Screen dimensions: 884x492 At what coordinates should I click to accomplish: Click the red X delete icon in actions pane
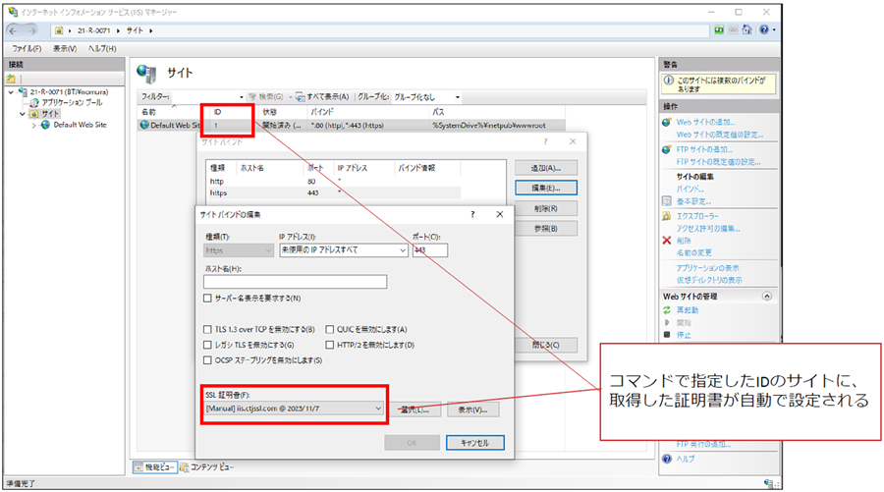click(667, 241)
